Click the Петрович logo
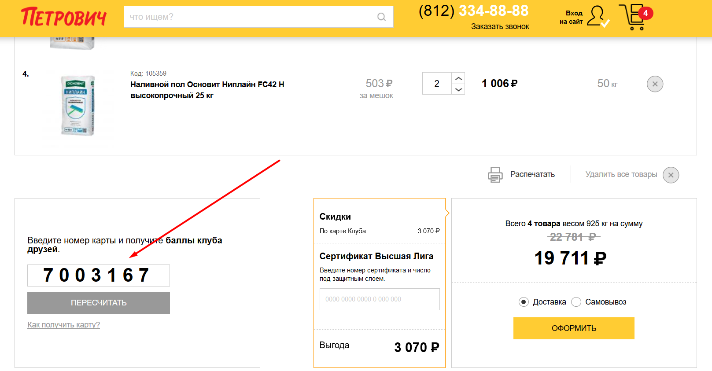The height and width of the screenshot is (371, 712). pyautogui.click(x=64, y=17)
